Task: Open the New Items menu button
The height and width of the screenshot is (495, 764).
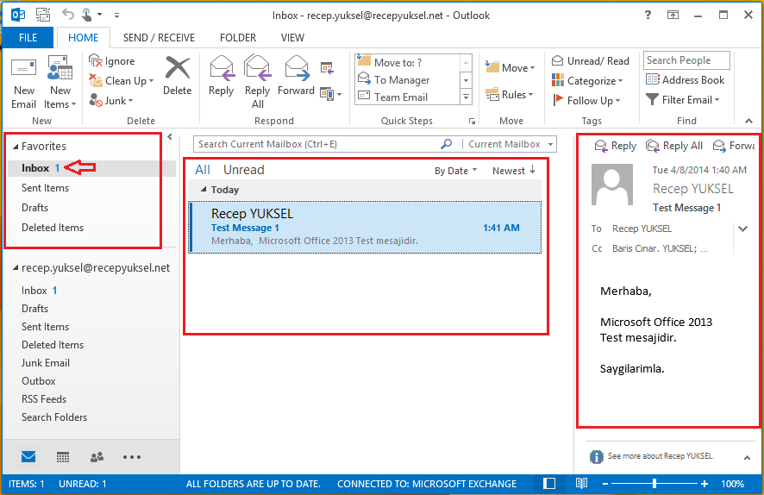Action: click(60, 83)
